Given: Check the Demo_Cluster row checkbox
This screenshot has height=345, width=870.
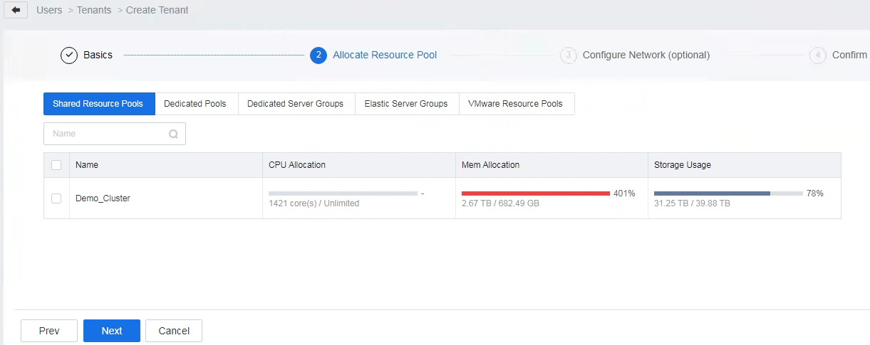Looking at the screenshot, I should coord(56,198).
